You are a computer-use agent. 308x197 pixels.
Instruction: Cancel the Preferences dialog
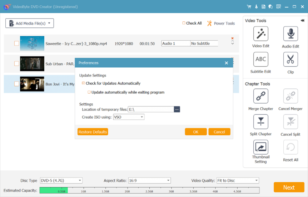point(219,132)
